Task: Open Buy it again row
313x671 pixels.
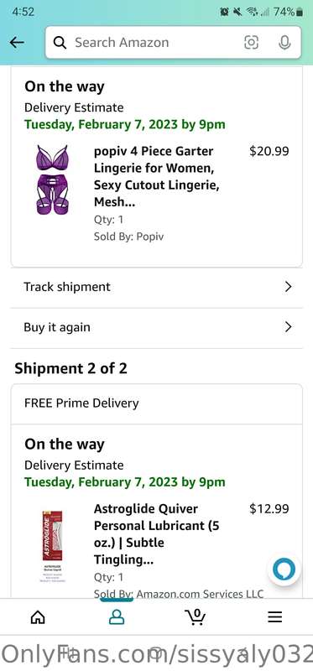Action: coord(157,328)
